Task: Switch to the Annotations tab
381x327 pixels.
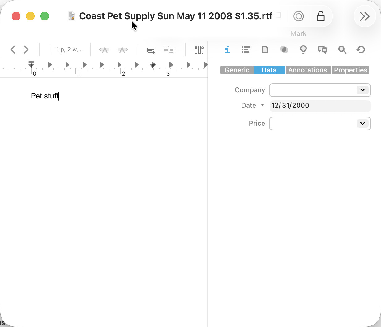Action: pyautogui.click(x=307, y=70)
